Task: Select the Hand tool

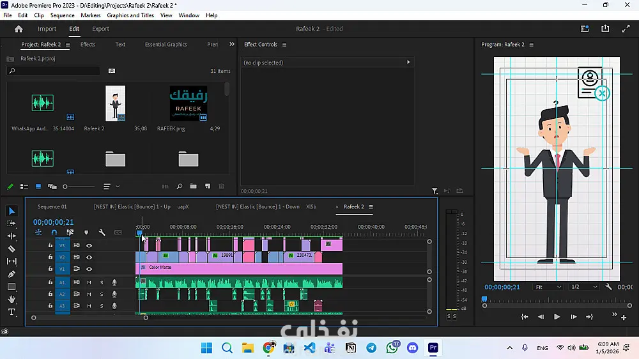Action: (12, 299)
